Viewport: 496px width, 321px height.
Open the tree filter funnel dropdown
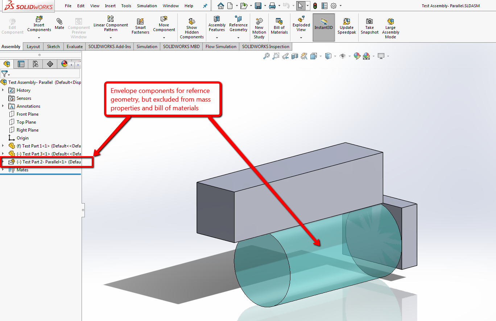coord(5,74)
